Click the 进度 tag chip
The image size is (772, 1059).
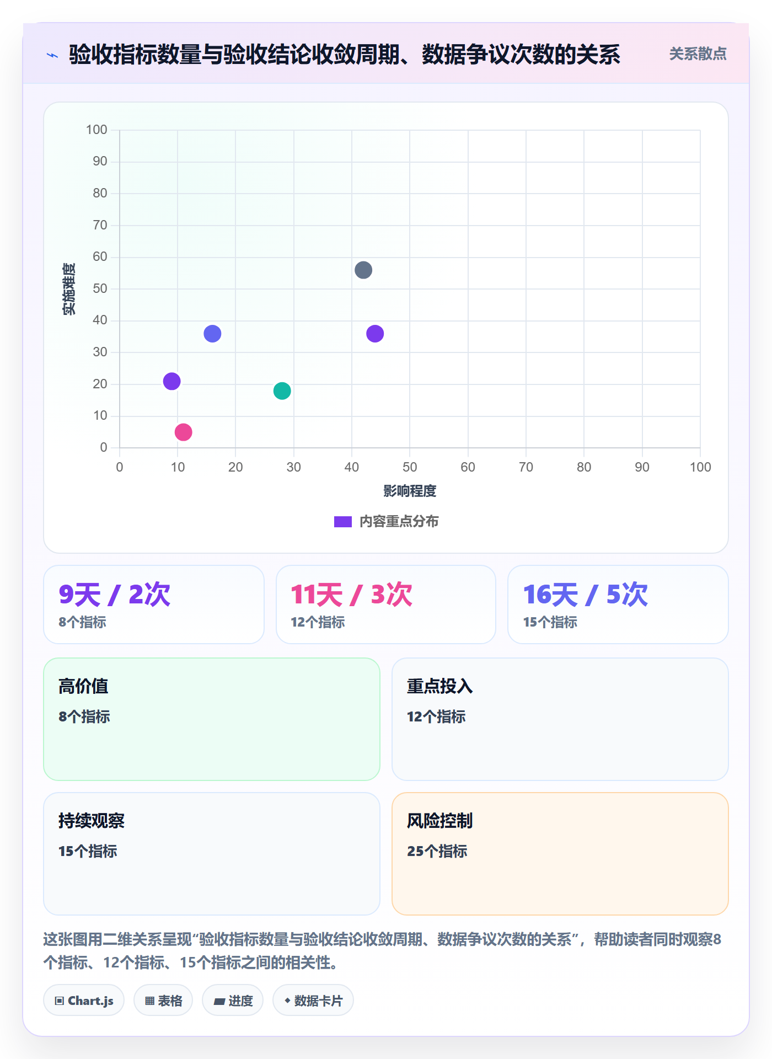(233, 1001)
